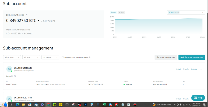The image size is (208, 107).
Task: Toggle the IME input mode A indicator
Action: [x=190, y=105]
